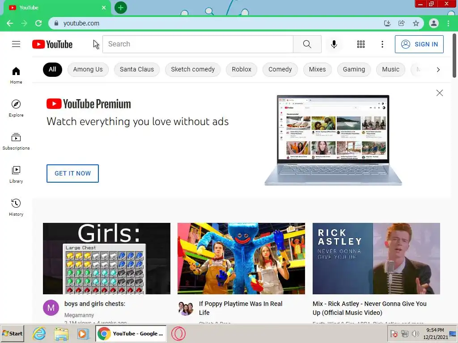Select the Sketch comedy chip
458x343 pixels.
click(193, 69)
